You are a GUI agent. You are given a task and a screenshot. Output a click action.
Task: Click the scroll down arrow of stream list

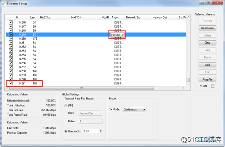tap(188, 84)
